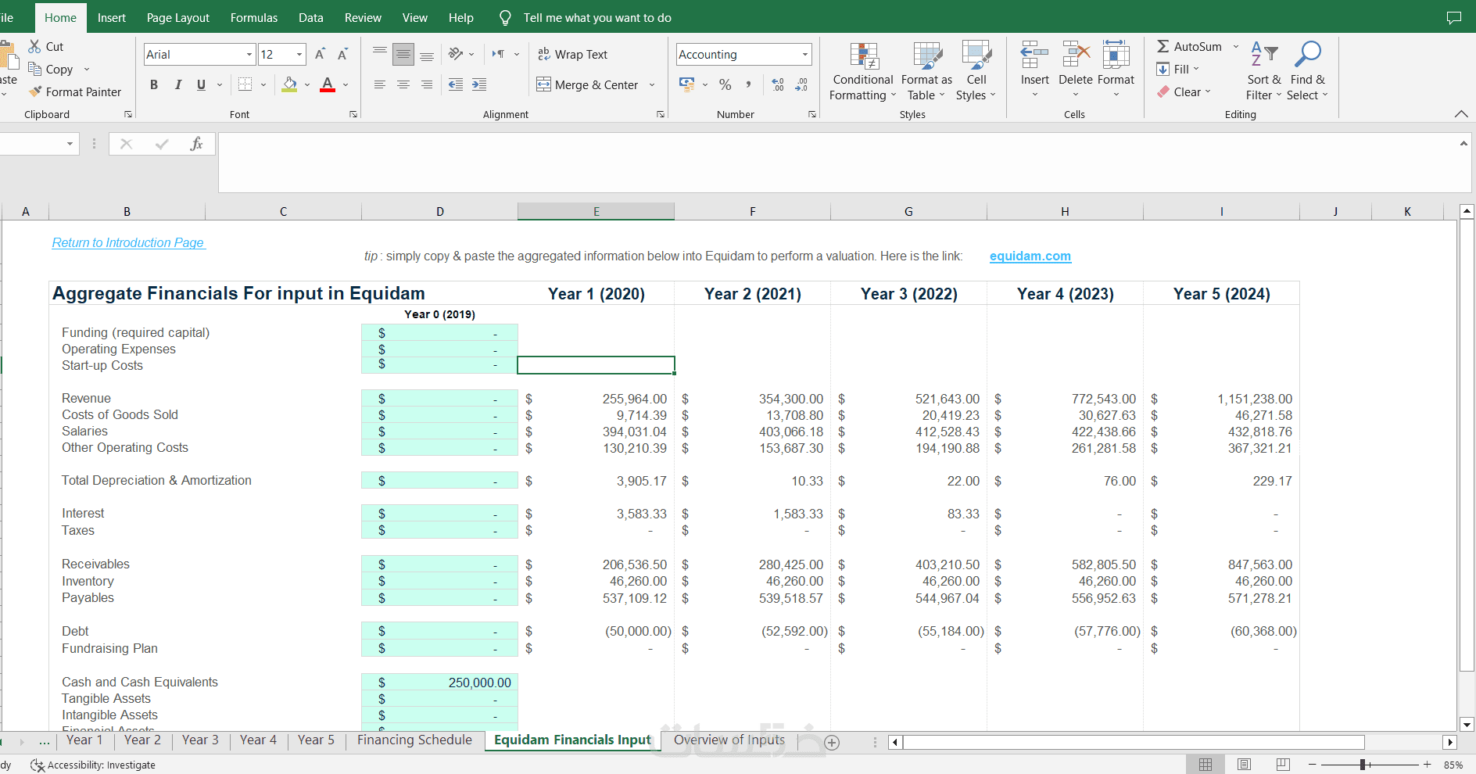Image resolution: width=1476 pixels, height=774 pixels.
Task: Open the font size dropdown showing 12
Action: [x=299, y=54]
